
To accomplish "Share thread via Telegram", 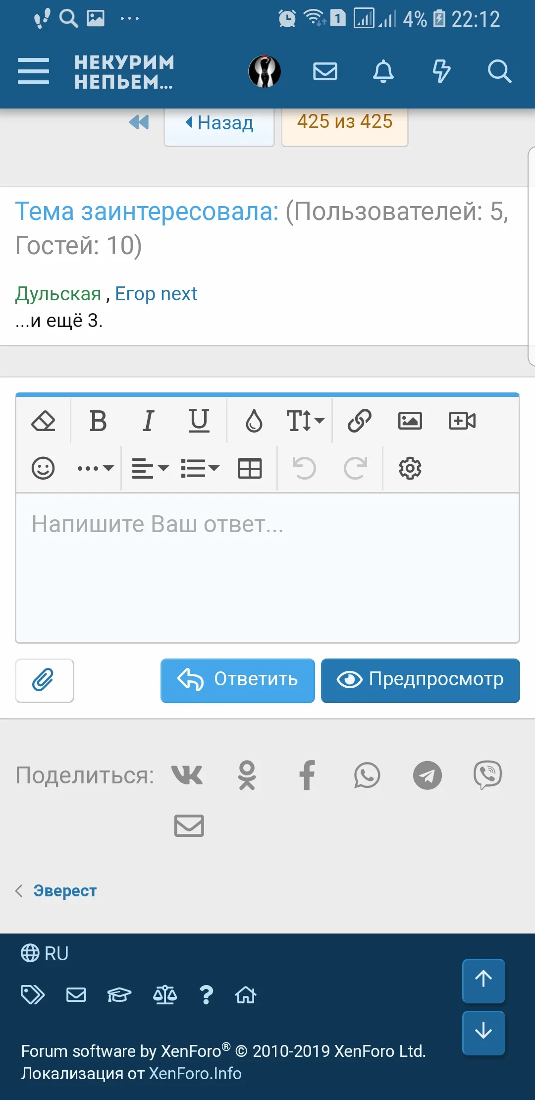I will coord(428,775).
